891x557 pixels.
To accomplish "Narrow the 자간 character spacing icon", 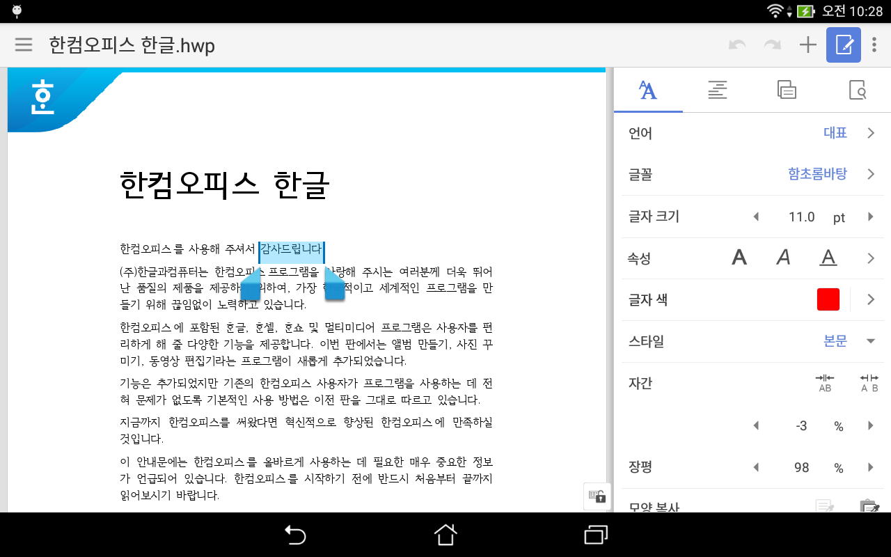I will tap(825, 383).
